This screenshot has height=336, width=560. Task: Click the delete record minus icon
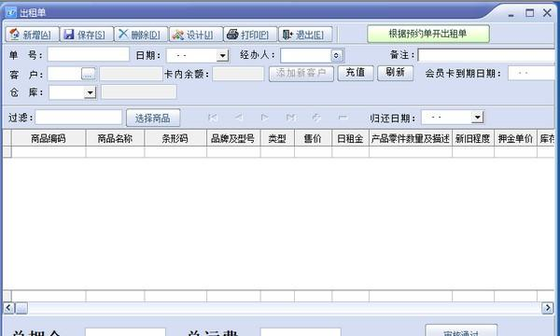(343, 117)
